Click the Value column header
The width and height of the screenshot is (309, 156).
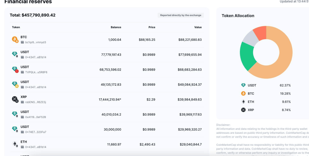tap(198, 27)
